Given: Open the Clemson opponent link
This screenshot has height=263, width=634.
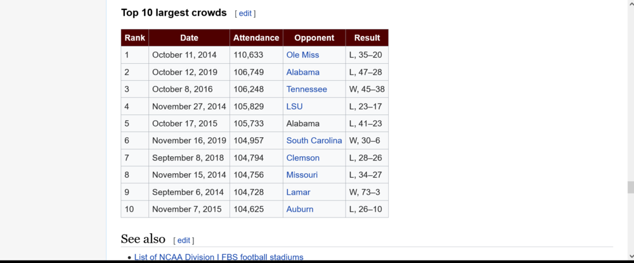Looking at the screenshot, I should pos(302,157).
